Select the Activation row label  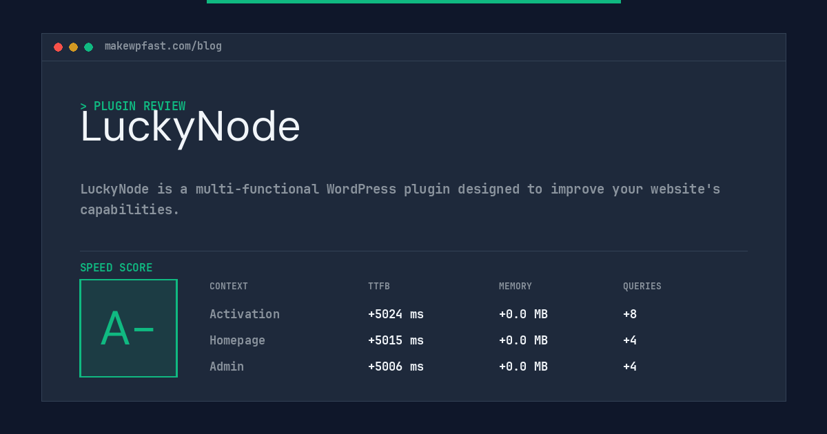click(x=245, y=314)
